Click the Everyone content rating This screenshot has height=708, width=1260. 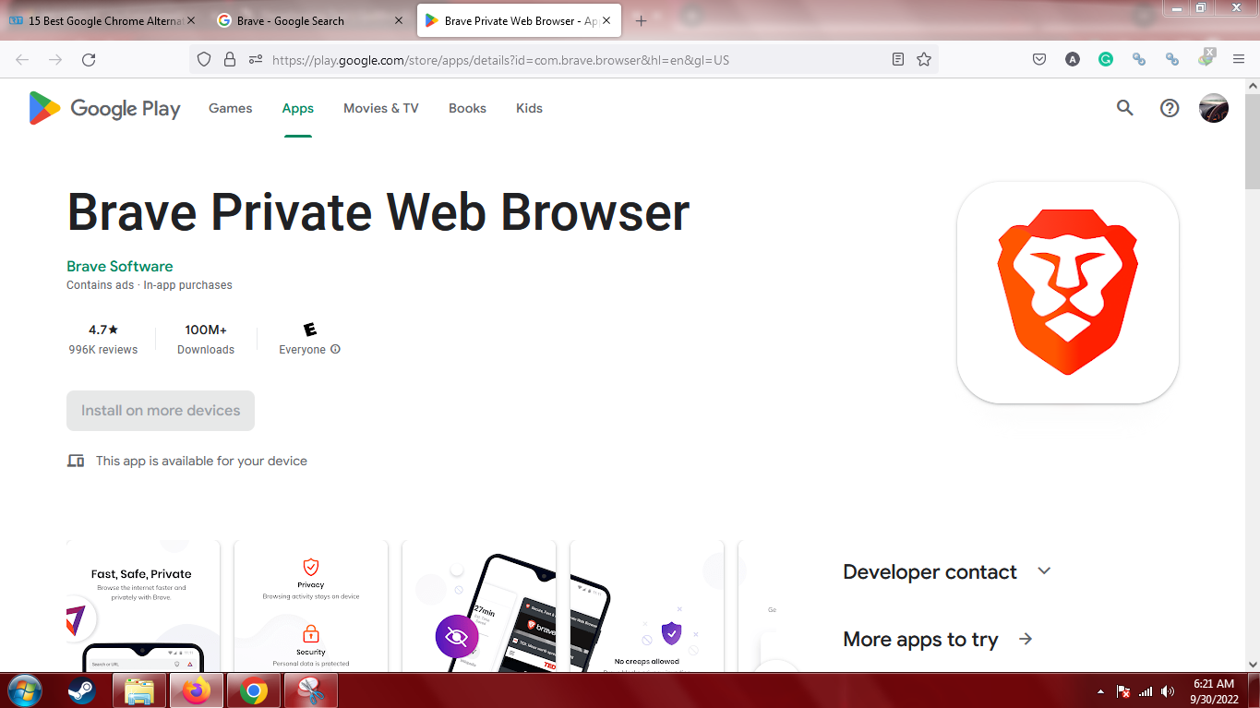click(310, 339)
